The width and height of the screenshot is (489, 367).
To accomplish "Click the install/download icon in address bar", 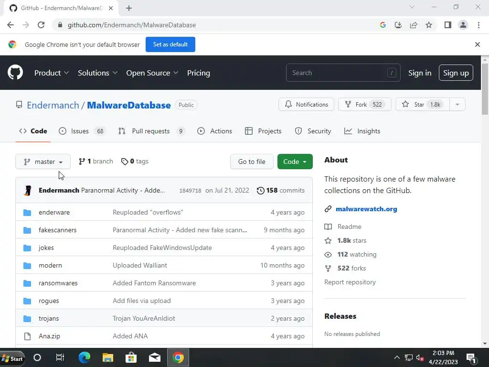I will point(398,25).
